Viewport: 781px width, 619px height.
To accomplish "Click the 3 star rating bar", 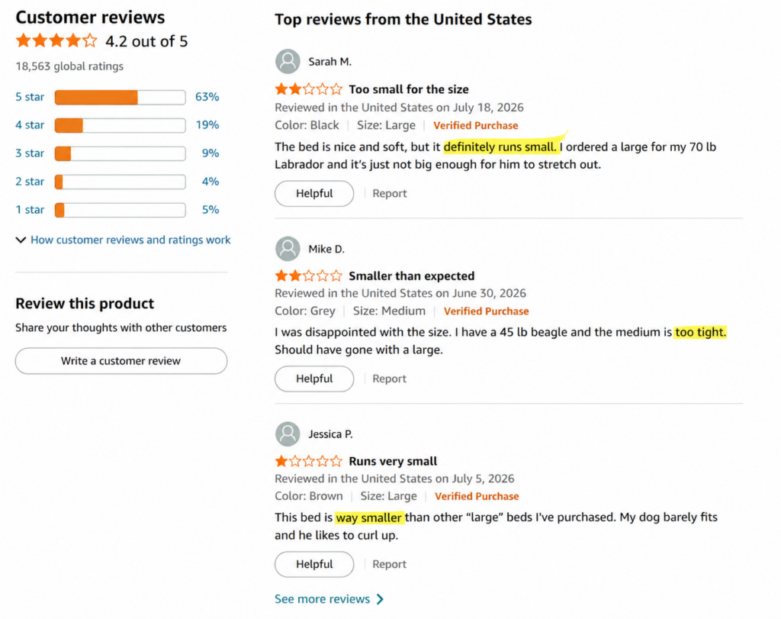I will click(120, 153).
